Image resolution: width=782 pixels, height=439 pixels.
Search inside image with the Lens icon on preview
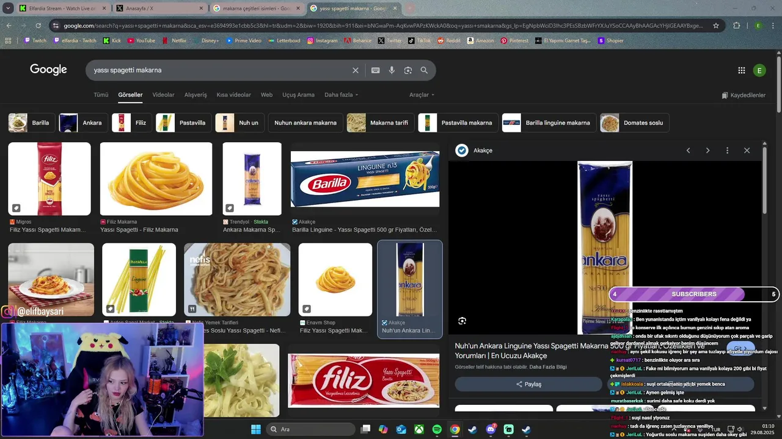click(x=462, y=321)
